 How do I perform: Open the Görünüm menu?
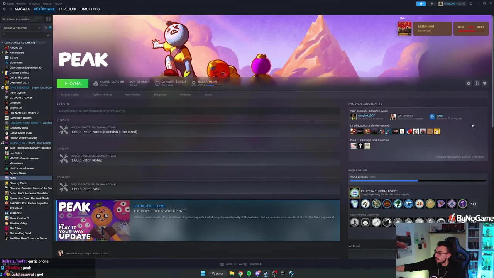click(21, 3)
